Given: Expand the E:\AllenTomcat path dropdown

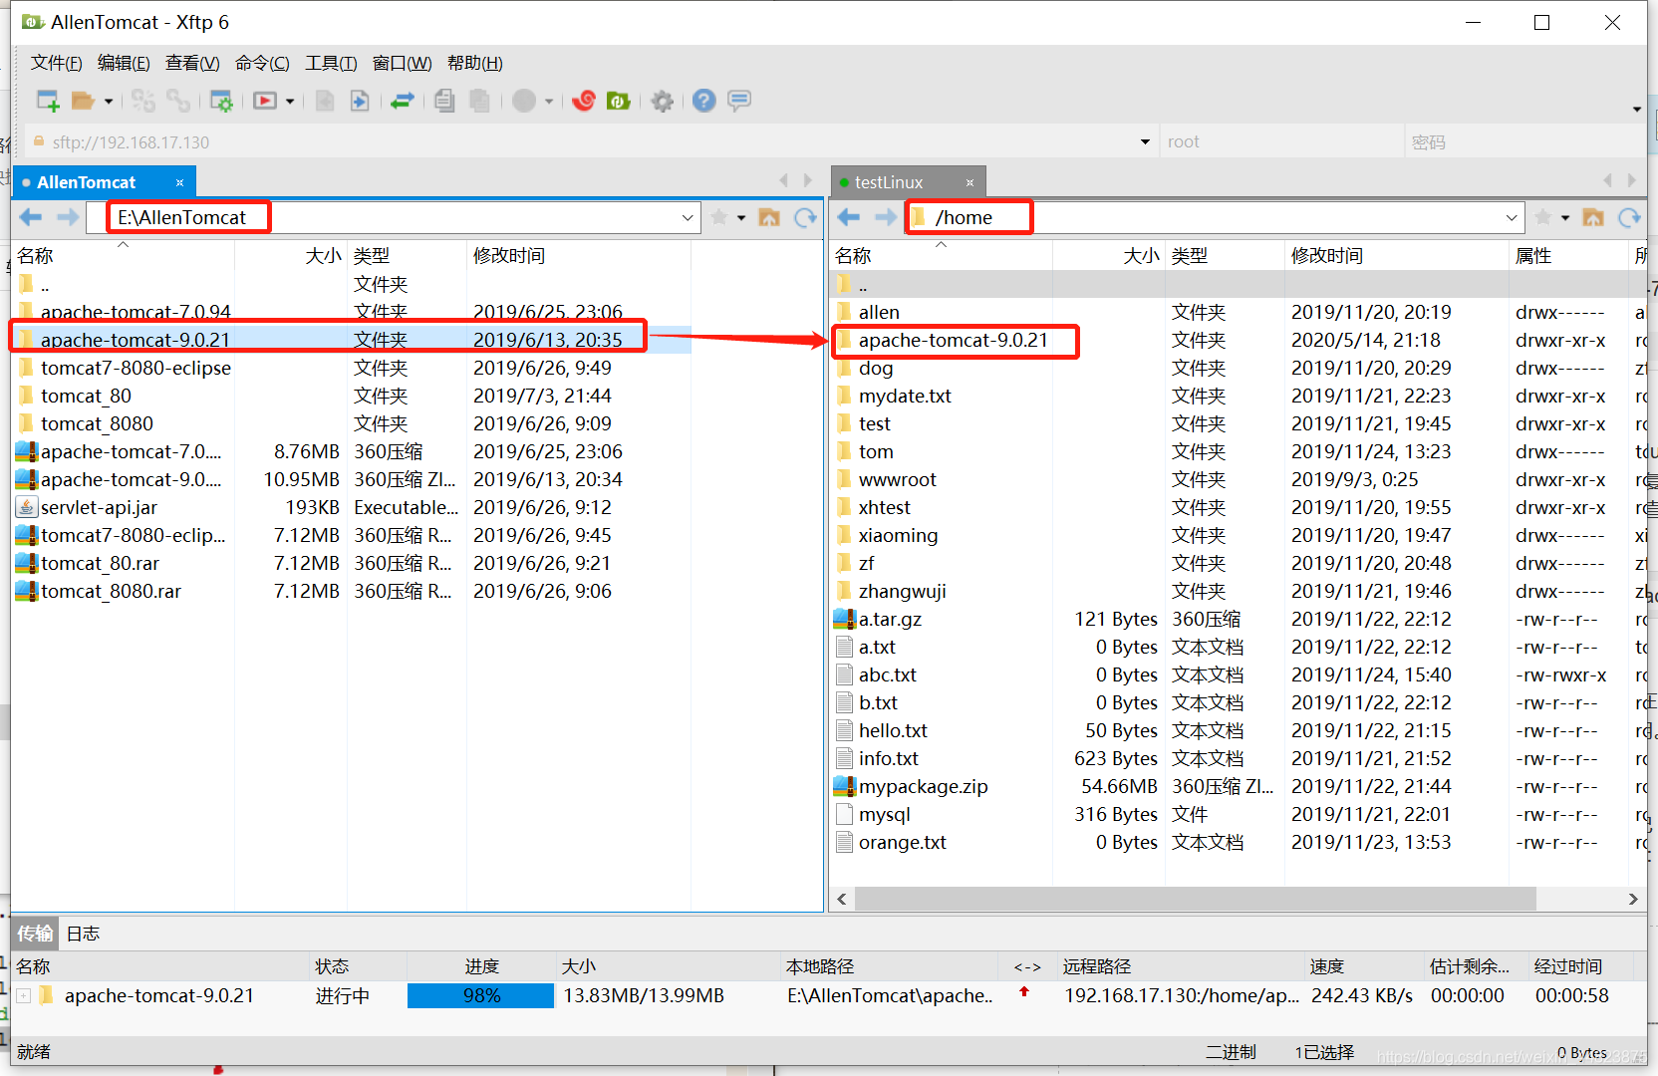Looking at the screenshot, I should coord(688,217).
